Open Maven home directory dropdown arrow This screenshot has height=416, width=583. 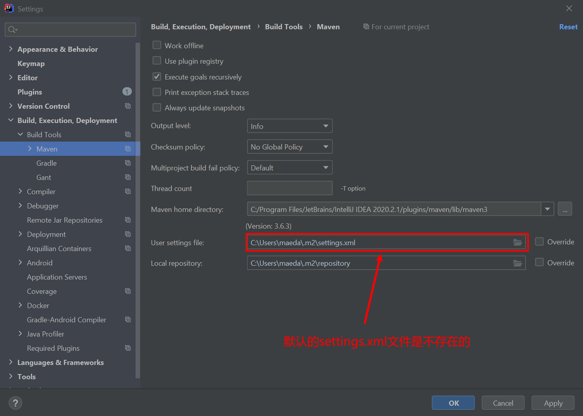[x=547, y=209]
